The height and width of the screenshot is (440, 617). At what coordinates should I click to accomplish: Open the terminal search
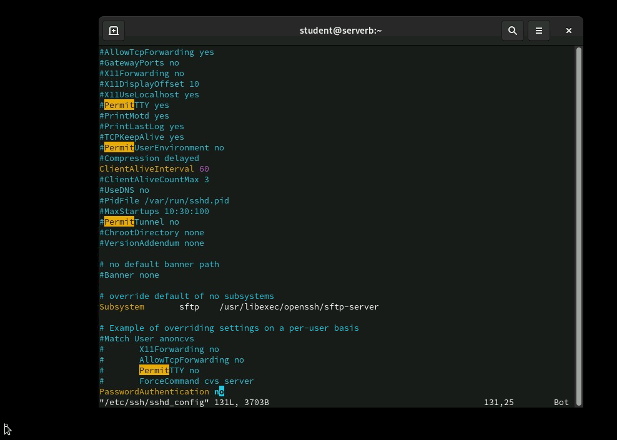click(513, 30)
